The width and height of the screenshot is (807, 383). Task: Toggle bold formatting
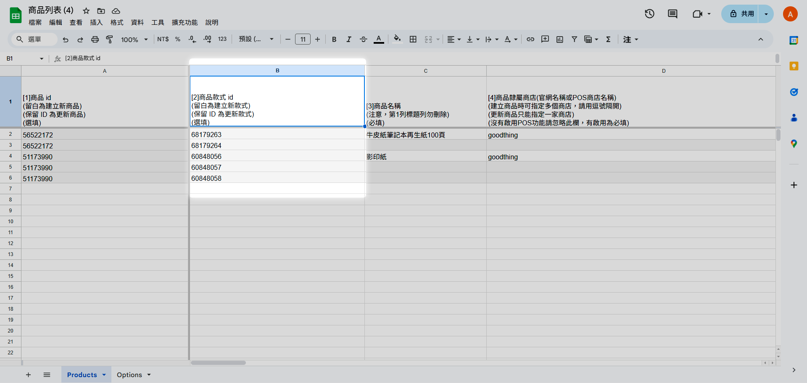334,40
